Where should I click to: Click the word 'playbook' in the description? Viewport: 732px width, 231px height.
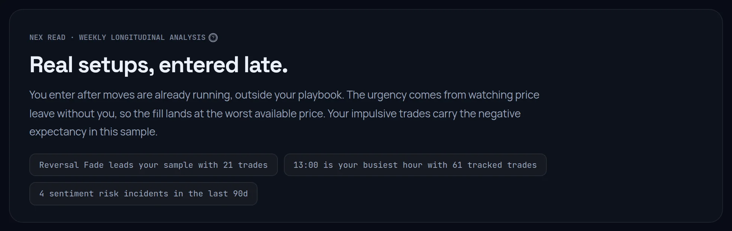pyautogui.click(x=320, y=95)
